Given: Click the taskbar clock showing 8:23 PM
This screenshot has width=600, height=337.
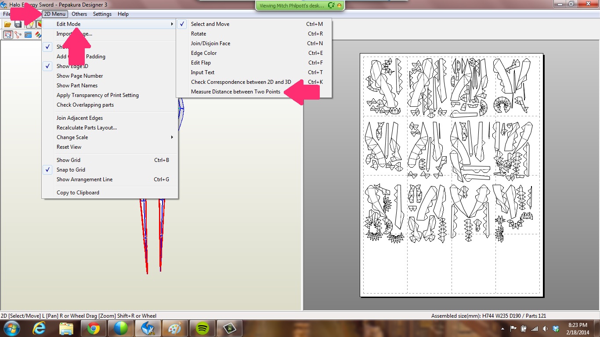Looking at the screenshot, I should click(578, 328).
